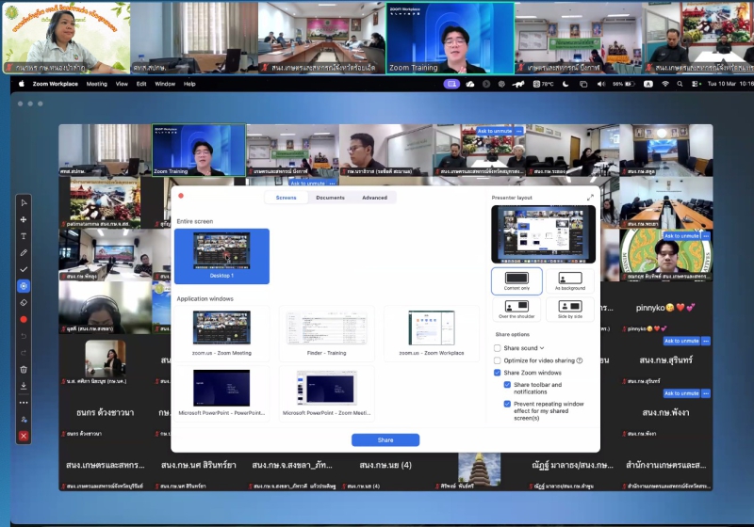754x527 pixels.
Task: Select the arrow pointer tool
Action: point(24,202)
